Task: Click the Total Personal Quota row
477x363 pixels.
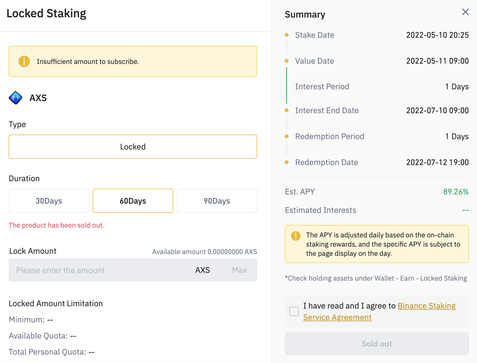Action: (52, 352)
